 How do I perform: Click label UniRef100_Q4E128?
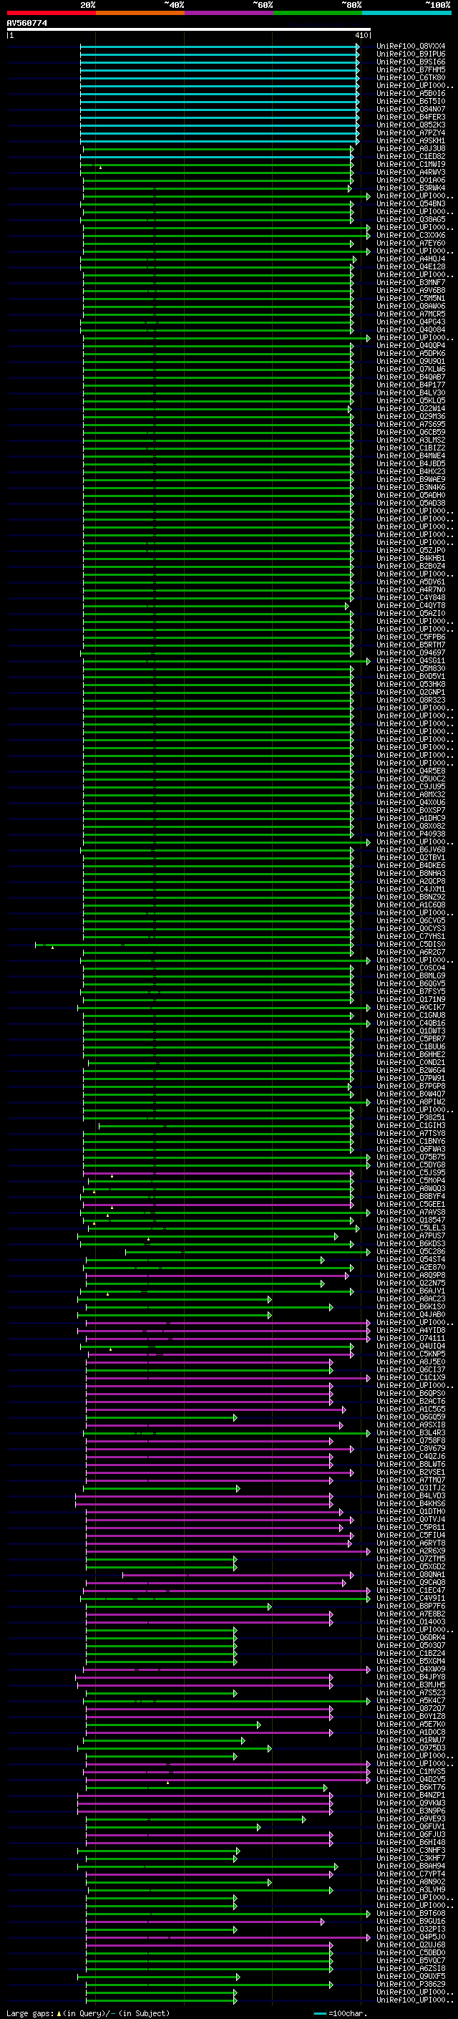click(411, 266)
